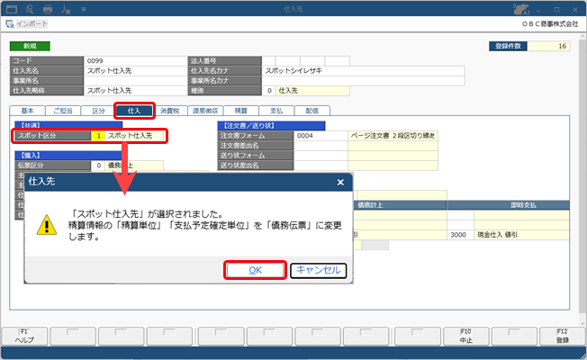The image size is (587, 360).
Task: Click the empty 注文書差出名 input field
Action: (321, 146)
